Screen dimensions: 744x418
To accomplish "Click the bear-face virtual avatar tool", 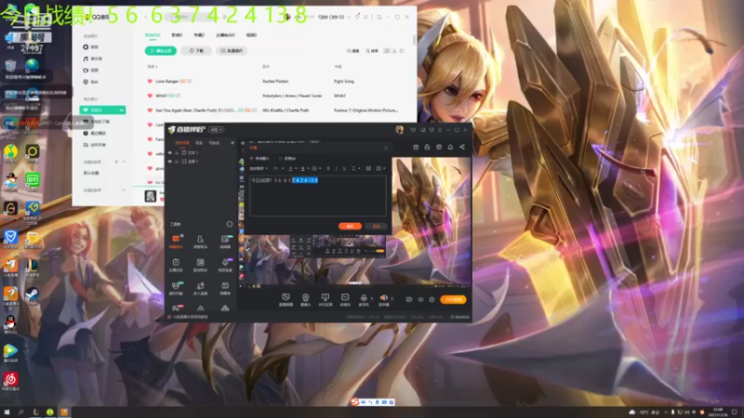I will click(x=176, y=288).
